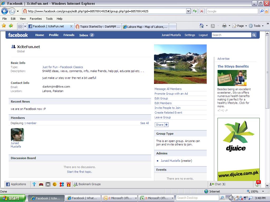
Task: Click the plus icon on Share button
Action: 166,125
